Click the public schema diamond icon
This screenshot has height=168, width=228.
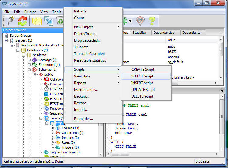coord(41,74)
